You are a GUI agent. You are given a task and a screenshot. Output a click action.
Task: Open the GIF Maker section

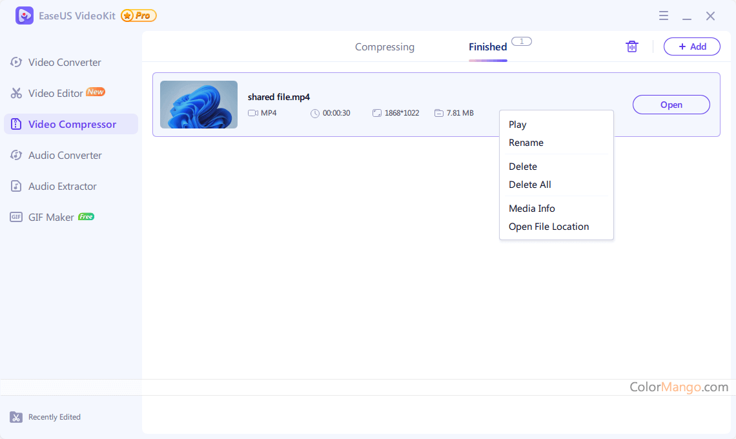(71, 217)
